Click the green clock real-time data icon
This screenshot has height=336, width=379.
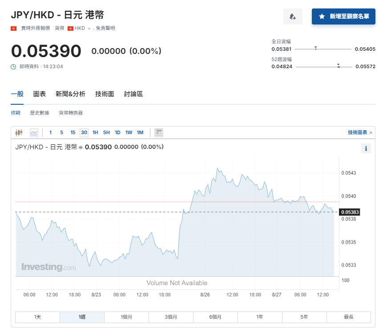coord(13,66)
